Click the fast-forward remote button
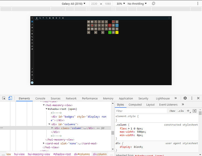 (x=96, y=29)
